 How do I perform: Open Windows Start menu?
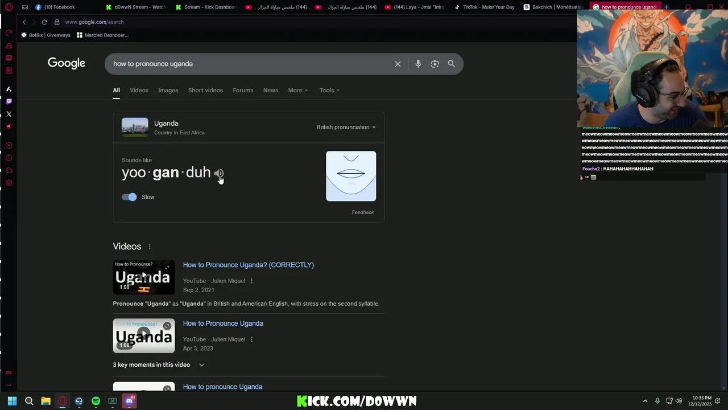[x=12, y=401]
